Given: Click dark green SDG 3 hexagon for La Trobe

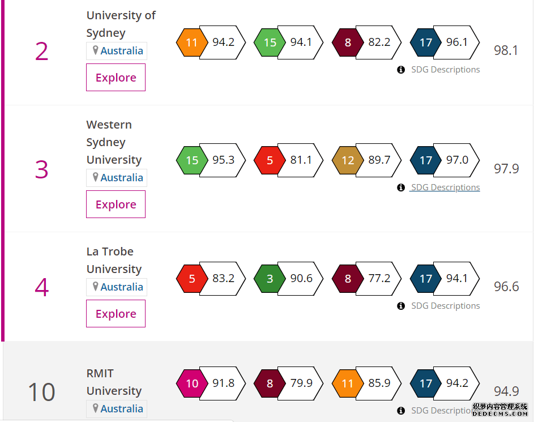Looking at the screenshot, I should point(270,279).
